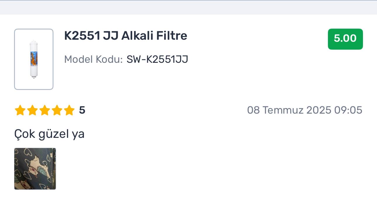Click the Model Kodu label
The height and width of the screenshot is (198, 377).
94,59
